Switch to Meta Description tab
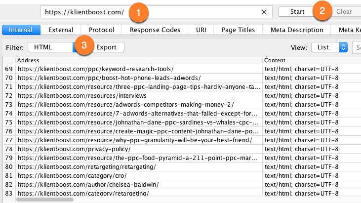Image resolution: width=361 pixels, height=203 pixels. click(297, 30)
